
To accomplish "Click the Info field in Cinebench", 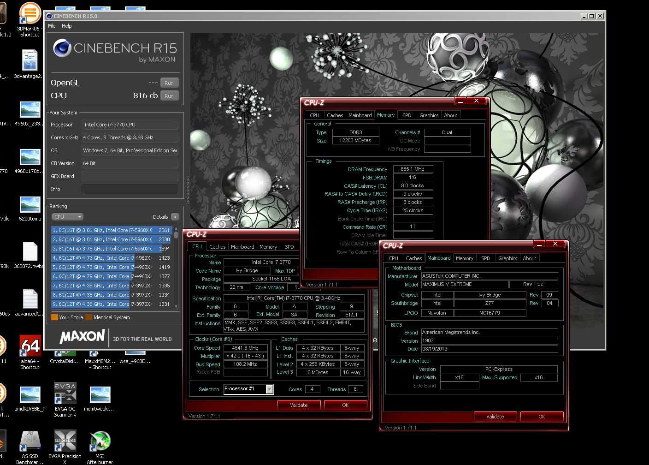I will pyautogui.click(x=130, y=189).
